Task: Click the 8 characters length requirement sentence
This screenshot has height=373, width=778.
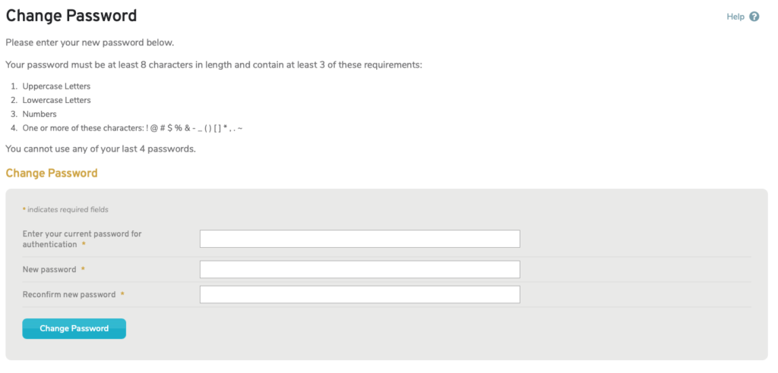Action: [x=213, y=65]
